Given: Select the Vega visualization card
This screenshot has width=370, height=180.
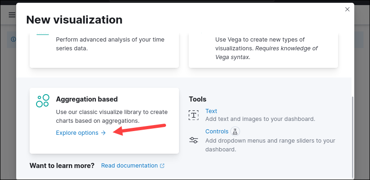Looking at the screenshot, I should (x=263, y=51).
